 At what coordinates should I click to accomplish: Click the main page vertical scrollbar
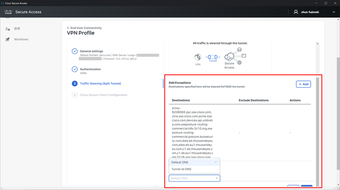(338, 113)
